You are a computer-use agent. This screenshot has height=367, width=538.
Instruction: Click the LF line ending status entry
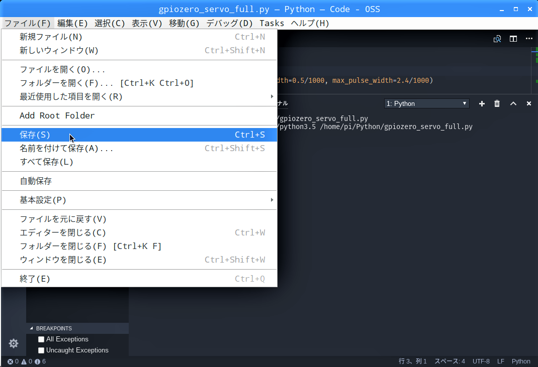[x=501, y=361]
